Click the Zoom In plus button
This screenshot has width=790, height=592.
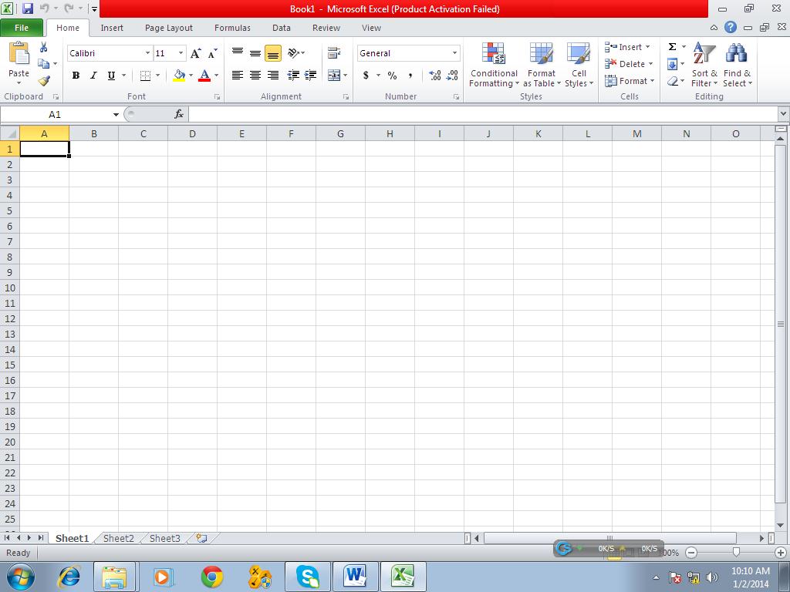point(781,553)
